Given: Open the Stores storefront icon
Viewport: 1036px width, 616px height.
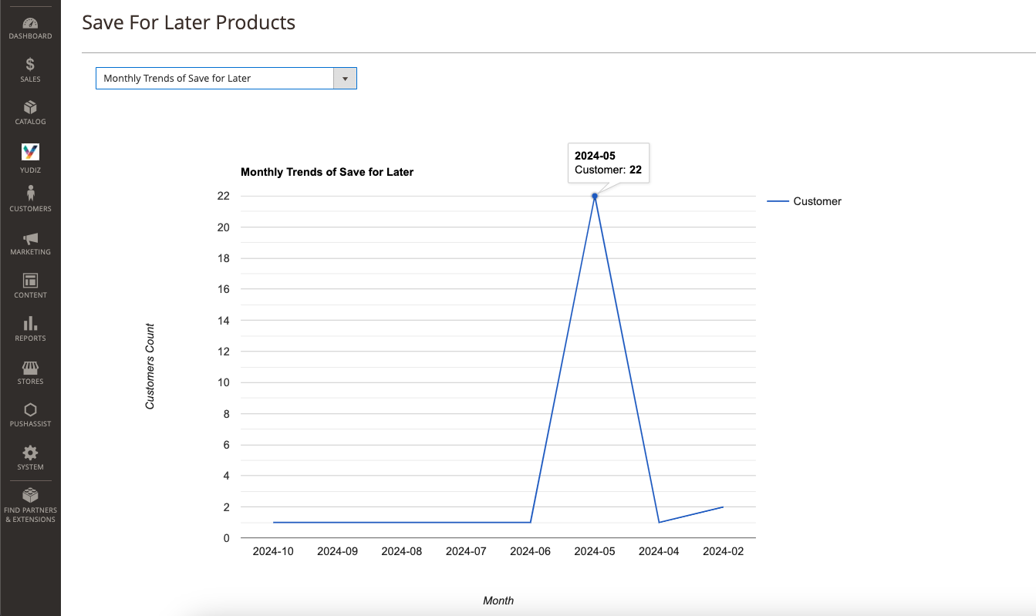Looking at the screenshot, I should coord(30,368).
